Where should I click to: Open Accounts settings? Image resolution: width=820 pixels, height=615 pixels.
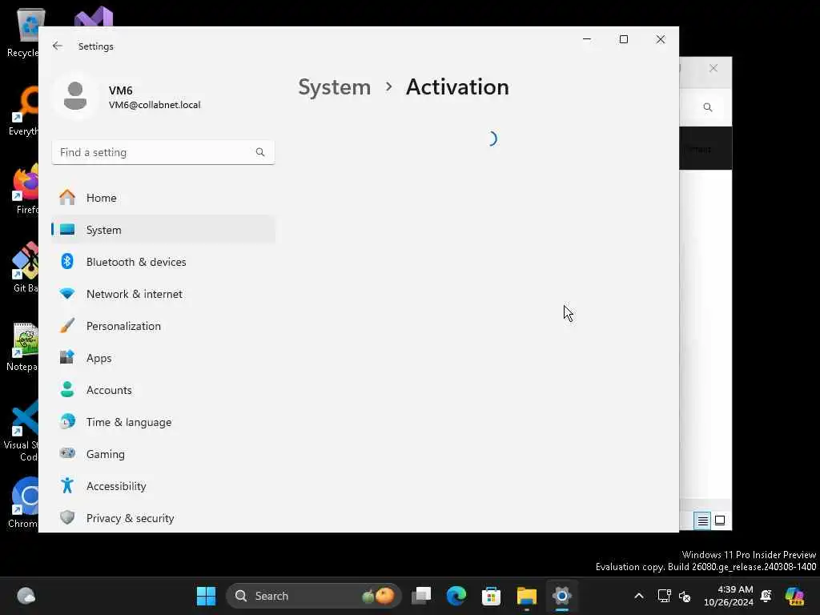163,390
